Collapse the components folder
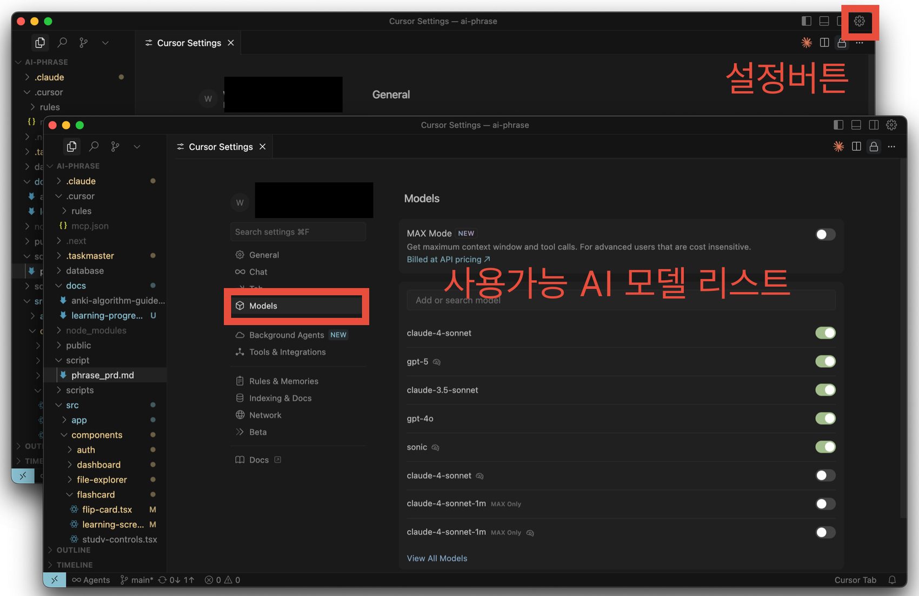This screenshot has width=919, height=596. click(x=96, y=435)
